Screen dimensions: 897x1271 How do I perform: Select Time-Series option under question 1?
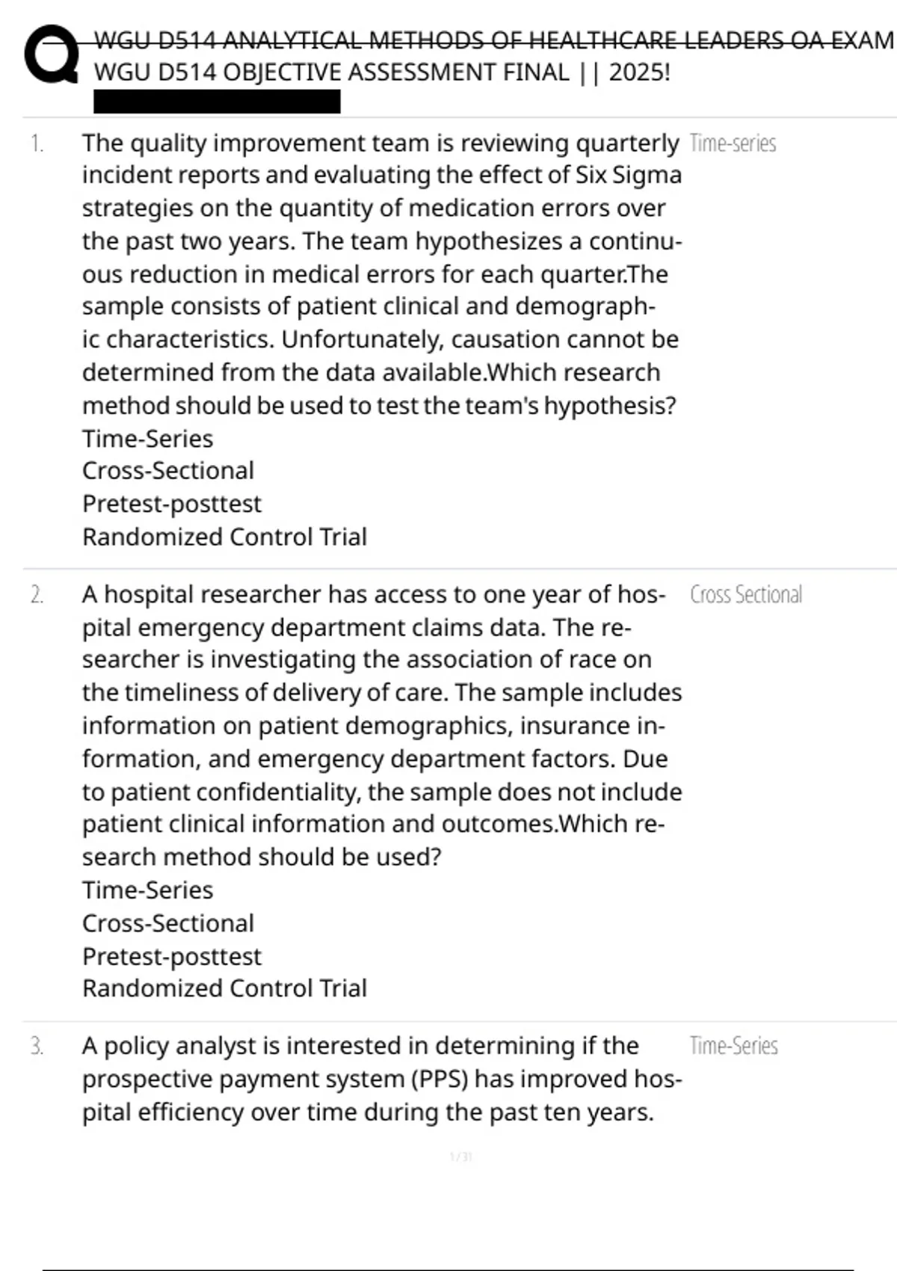[x=147, y=438]
